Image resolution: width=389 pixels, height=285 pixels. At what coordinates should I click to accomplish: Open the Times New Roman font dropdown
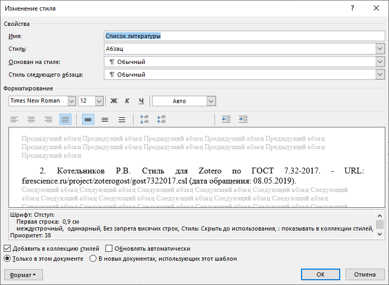(x=72, y=101)
